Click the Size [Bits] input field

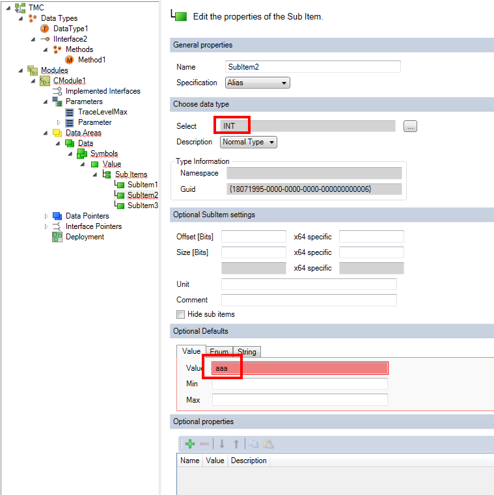[x=254, y=252]
